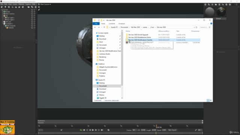This screenshot has height=135, width=240.
Task: Select the 3ds max 2020 Arnold Upgrade folder
Action: pos(138,35)
